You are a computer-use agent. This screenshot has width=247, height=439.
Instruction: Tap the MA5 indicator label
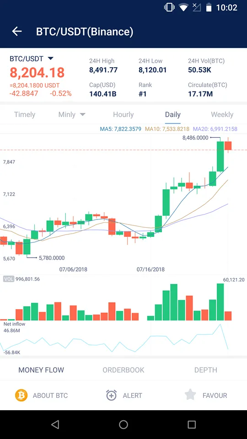pyautogui.click(x=121, y=129)
